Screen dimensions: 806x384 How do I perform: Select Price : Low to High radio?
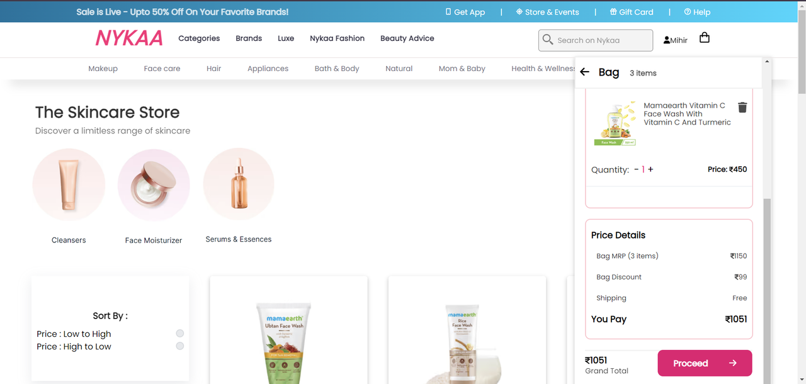pos(180,334)
